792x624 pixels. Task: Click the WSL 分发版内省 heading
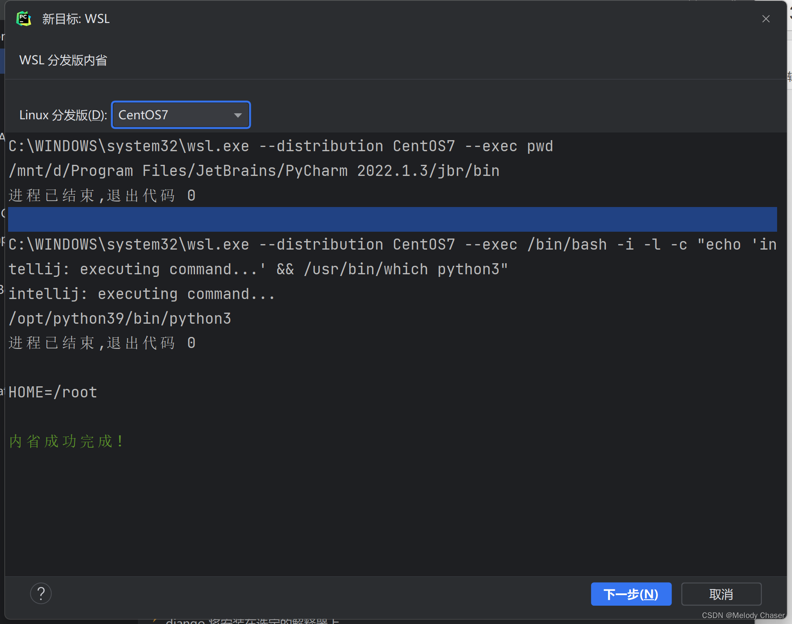click(63, 60)
